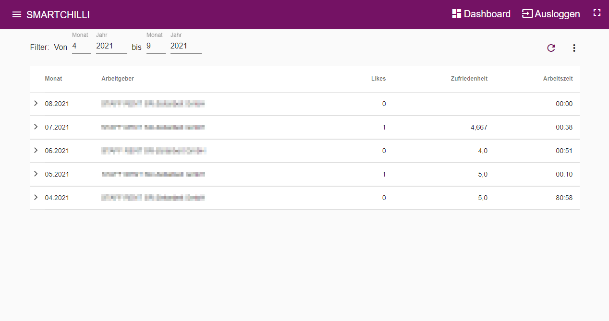Expand the 08.2021 row

coord(36,103)
